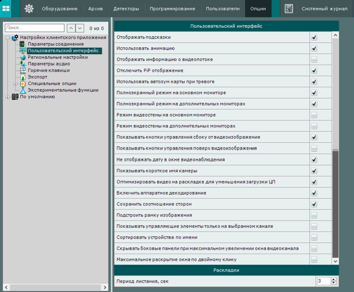This screenshot has width=354, height=292.
Task: Enable Отображать информацию о видеопотоке checkbox
Action: point(314,59)
